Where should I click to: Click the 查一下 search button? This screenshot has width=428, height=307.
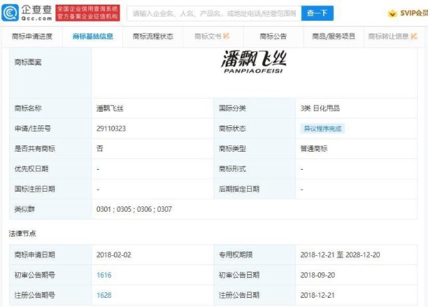pyautogui.click(x=317, y=13)
